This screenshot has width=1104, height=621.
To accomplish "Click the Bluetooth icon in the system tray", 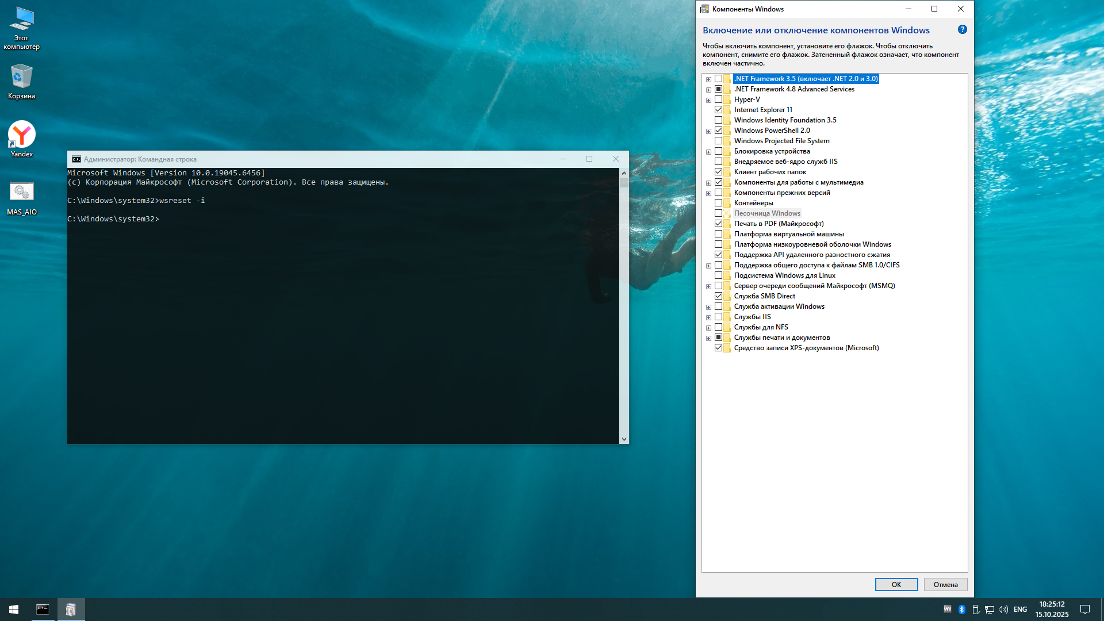I will tap(963, 609).
